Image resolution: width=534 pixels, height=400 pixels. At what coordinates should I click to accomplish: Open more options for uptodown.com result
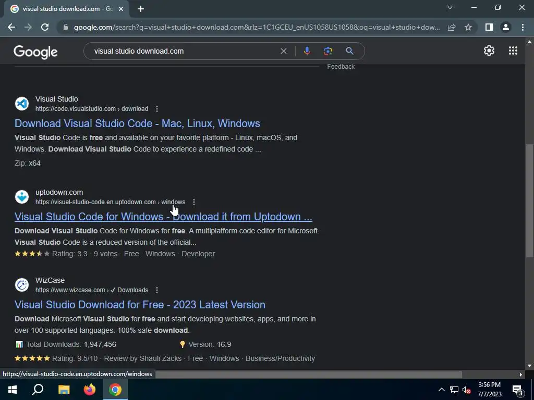[194, 202]
